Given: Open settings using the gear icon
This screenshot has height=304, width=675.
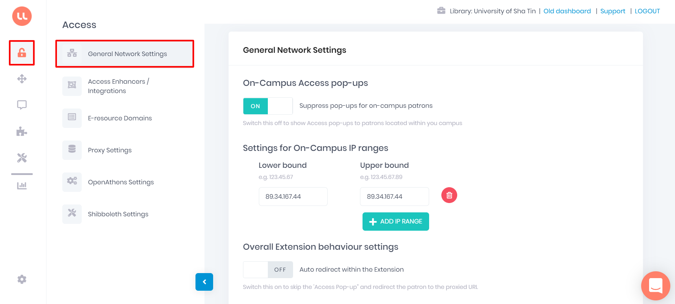Looking at the screenshot, I should point(22,279).
